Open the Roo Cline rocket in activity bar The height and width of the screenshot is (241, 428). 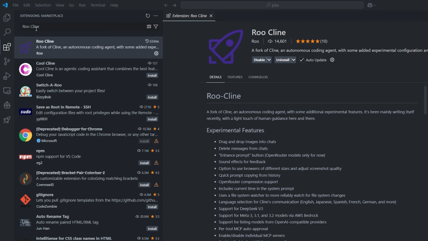[x=7, y=120]
